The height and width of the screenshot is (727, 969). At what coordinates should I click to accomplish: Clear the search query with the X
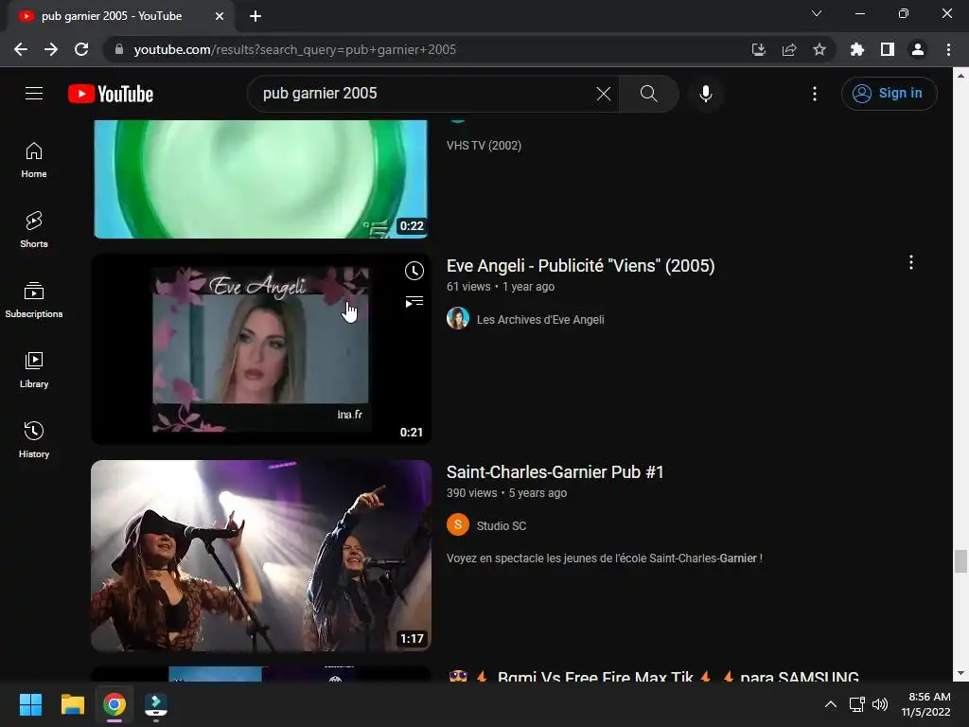click(603, 94)
